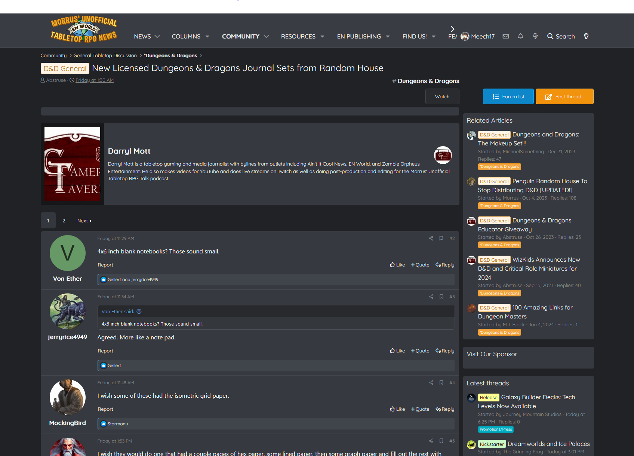Click avatar beside WizKids Announces article
634x456 pixels.
471,261
